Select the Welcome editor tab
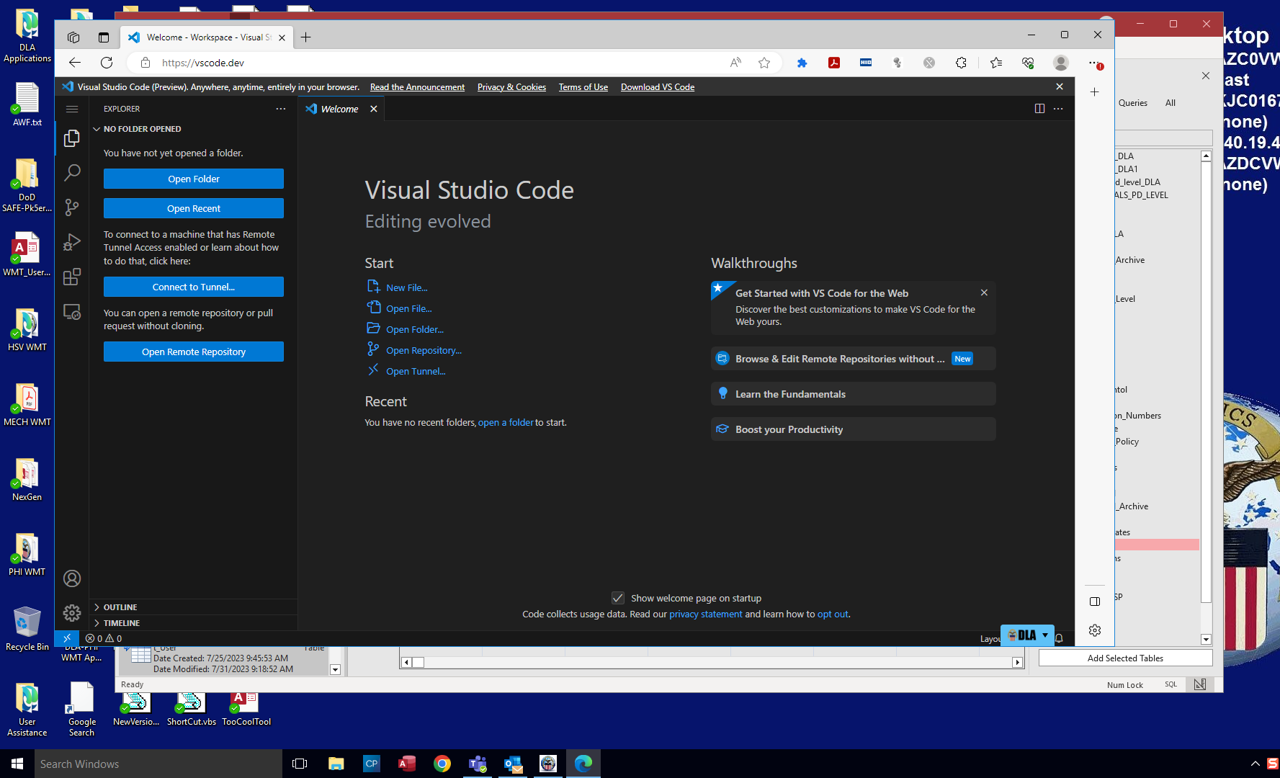1280x778 pixels. tap(339, 109)
